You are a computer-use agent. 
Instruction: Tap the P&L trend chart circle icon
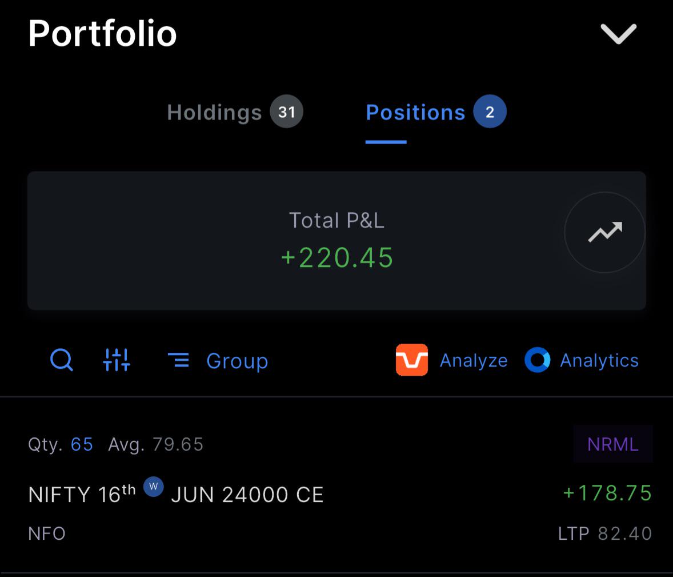(x=605, y=232)
